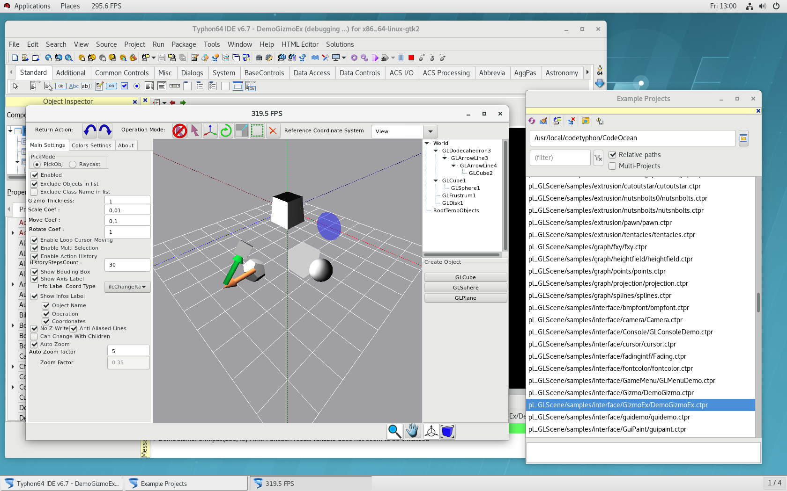Image resolution: width=787 pixels, height=491 pixels.
Task: Click the GLSphere create object button
Action: [x=466, y=288]
